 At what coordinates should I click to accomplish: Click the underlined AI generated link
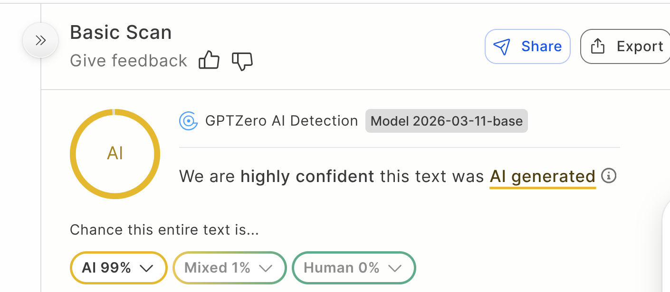542,177
